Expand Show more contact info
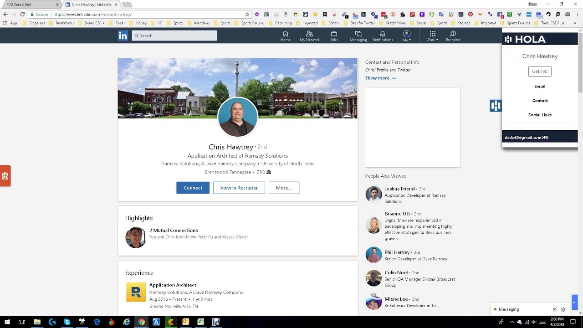 380,78
